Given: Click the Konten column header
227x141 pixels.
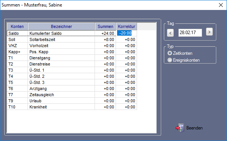Looking at the screenshot, I should click(17, 26).
